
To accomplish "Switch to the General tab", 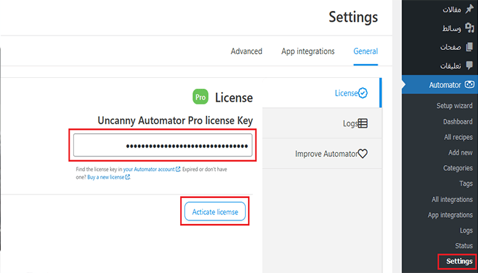I will click(365, 51).
